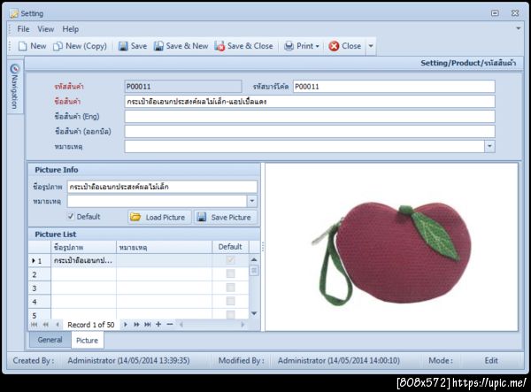Go to first record navigator icon
This screenshot has height=392, width=531.
[35, 325]
